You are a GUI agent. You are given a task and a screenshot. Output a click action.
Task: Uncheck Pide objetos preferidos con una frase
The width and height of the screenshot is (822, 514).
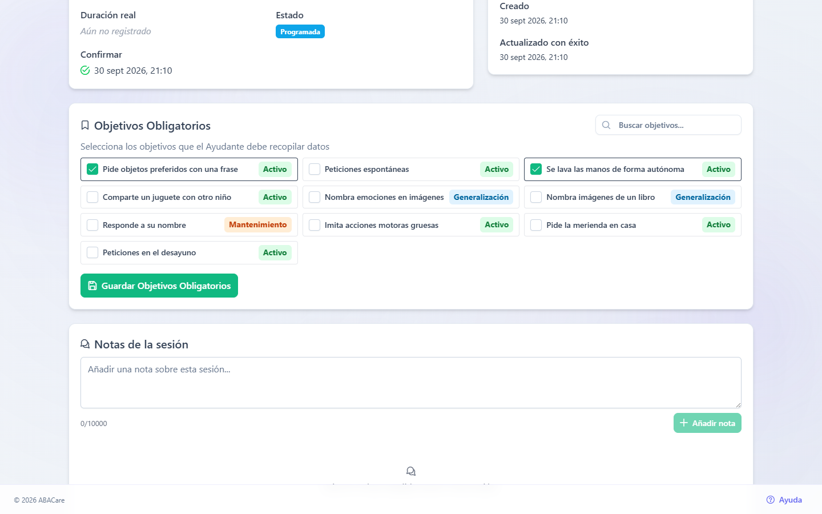[92, 169]
